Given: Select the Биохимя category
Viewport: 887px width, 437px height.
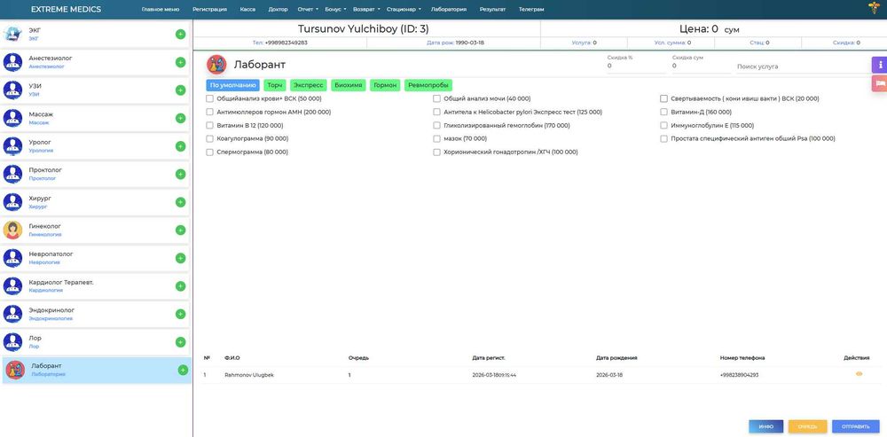Looking at the screenshot, I should [349, 85].
